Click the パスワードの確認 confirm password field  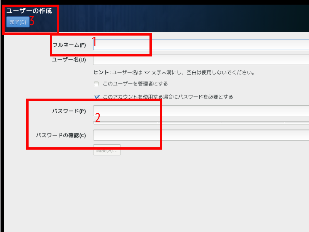click(x=201, y=135)
